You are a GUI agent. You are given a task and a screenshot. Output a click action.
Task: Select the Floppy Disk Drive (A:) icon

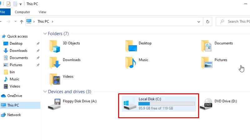pos(54,104)
